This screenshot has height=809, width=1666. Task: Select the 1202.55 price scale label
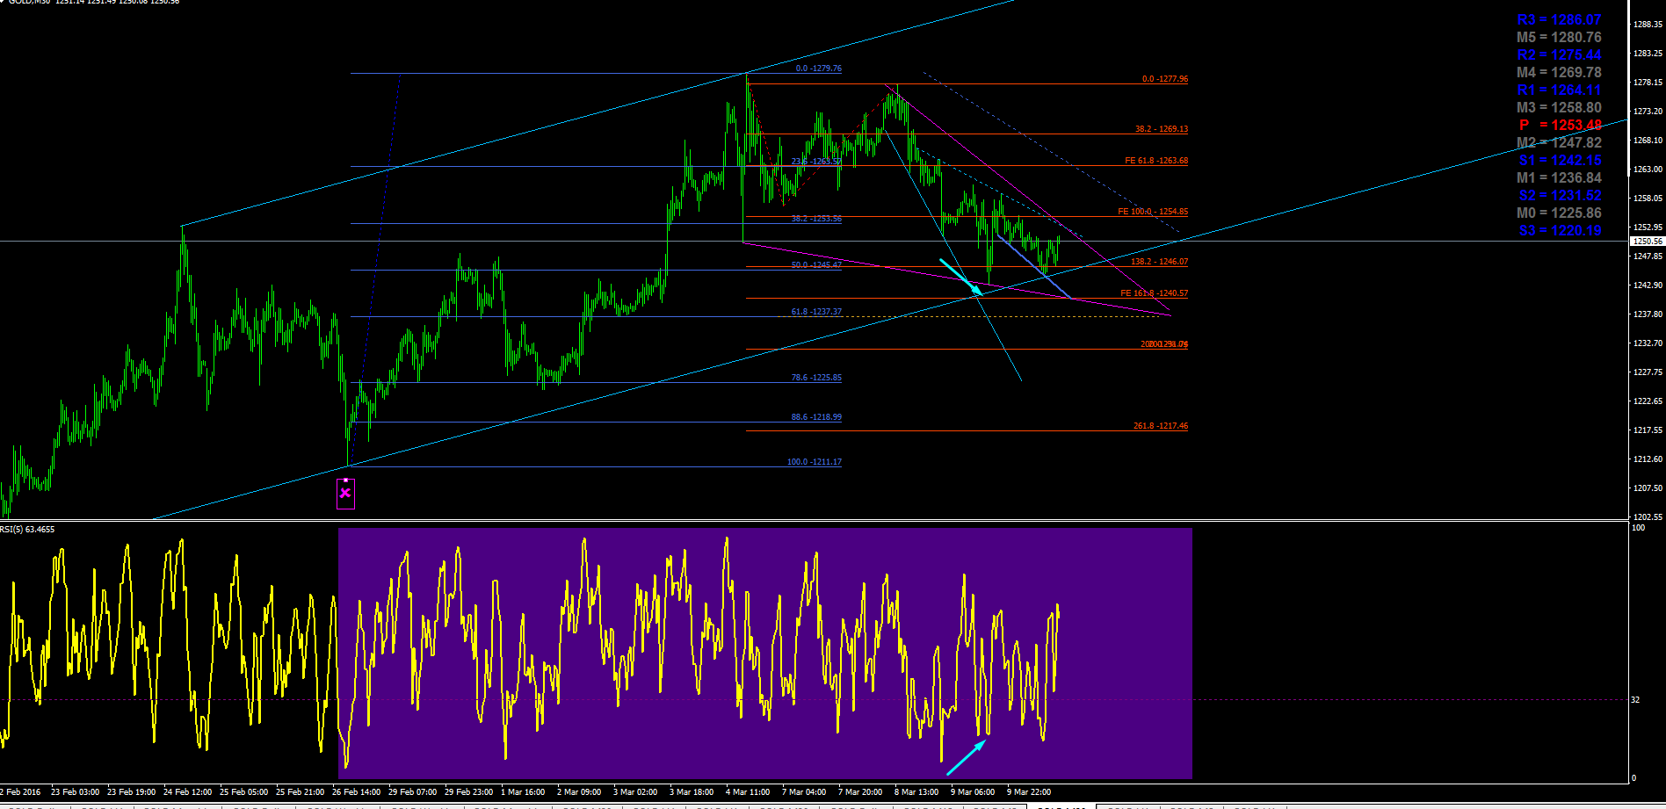coord(1648,516)
